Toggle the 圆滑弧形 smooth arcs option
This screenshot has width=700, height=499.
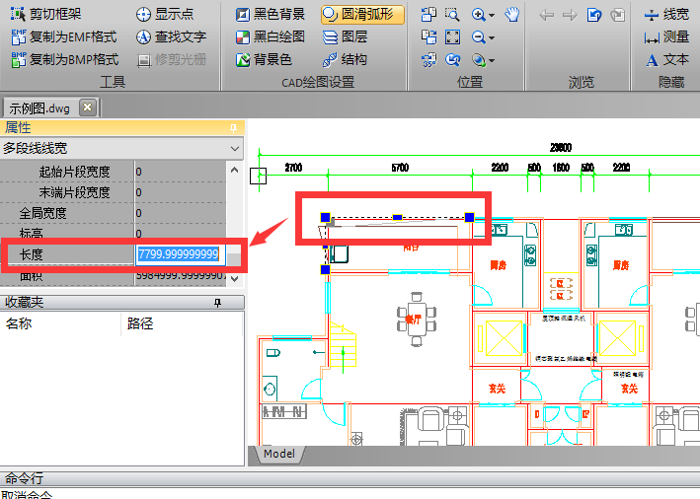pos(362,14)
